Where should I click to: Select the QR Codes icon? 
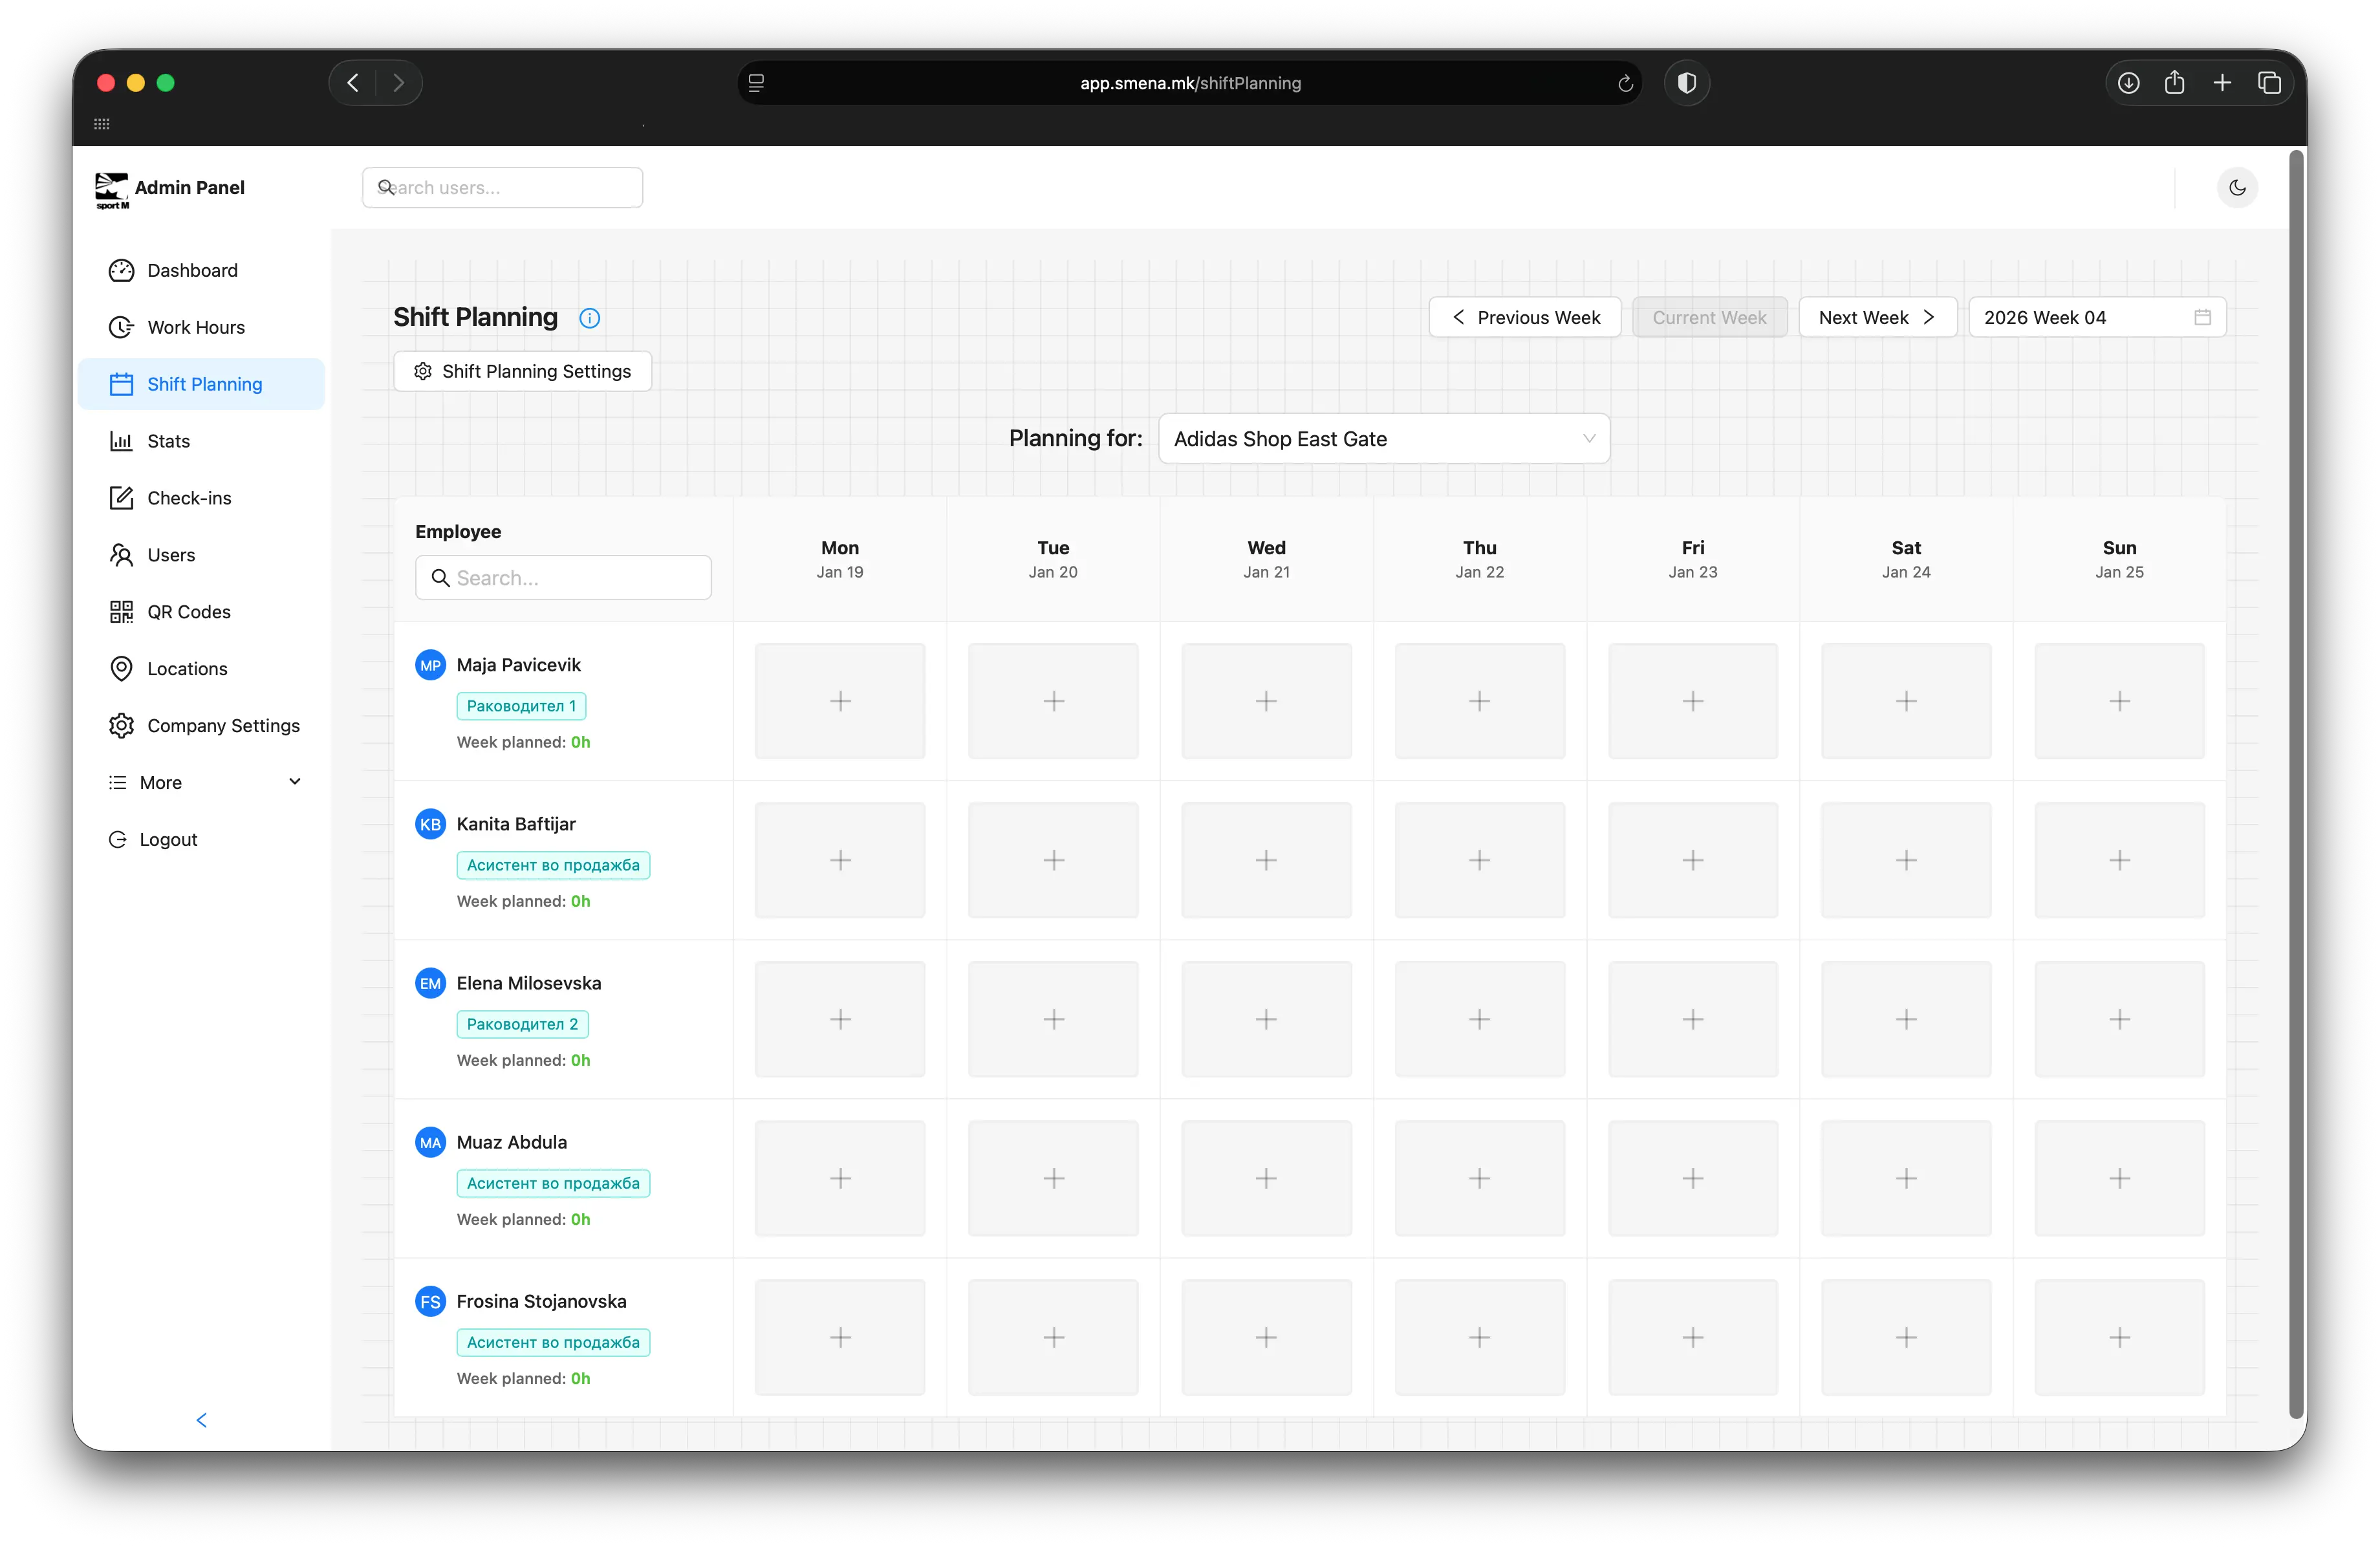(121, 611)
